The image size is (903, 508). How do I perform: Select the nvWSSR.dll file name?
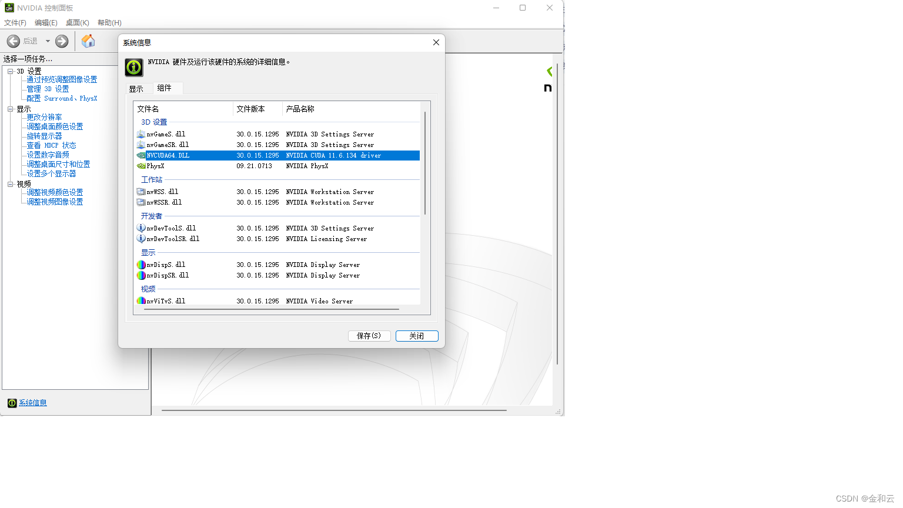pos(164,202)
